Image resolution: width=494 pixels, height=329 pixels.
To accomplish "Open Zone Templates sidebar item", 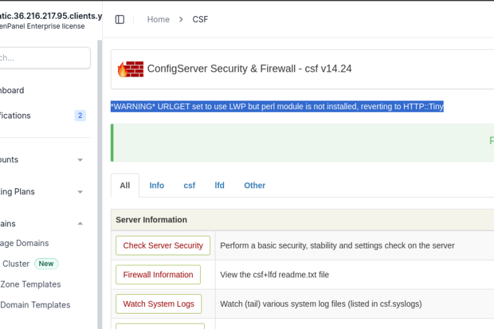I will pos(31,284).
